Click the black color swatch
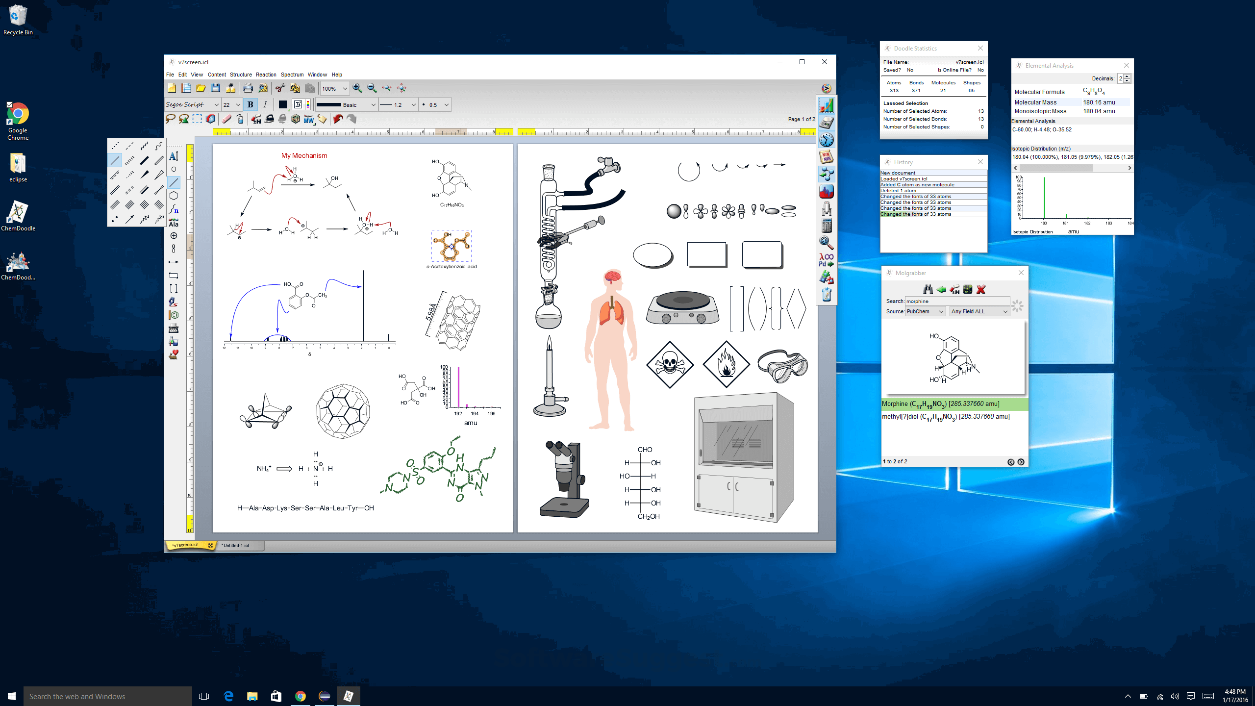 click(x=282, y=104)
